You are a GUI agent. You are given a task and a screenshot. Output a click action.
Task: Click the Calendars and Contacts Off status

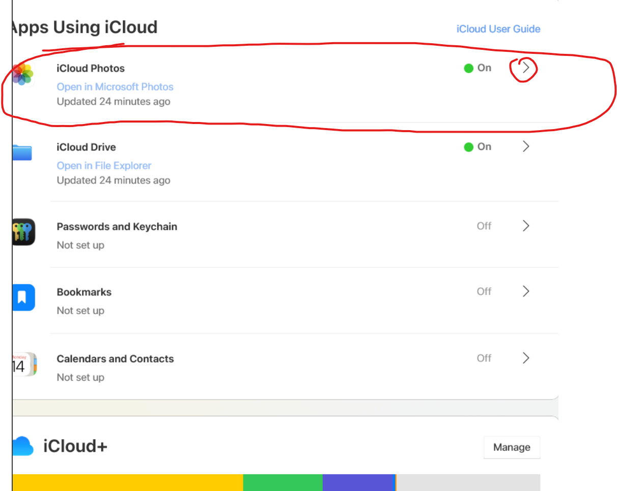click(484, 358)
